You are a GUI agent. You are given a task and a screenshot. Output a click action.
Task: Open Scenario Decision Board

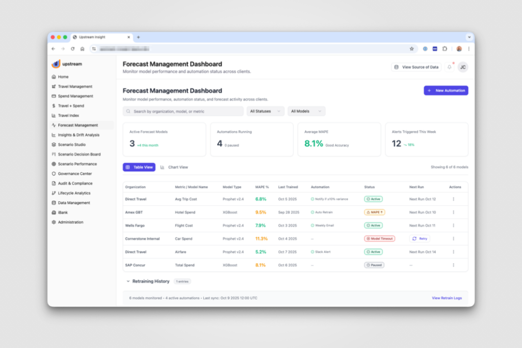pos(79,154)
